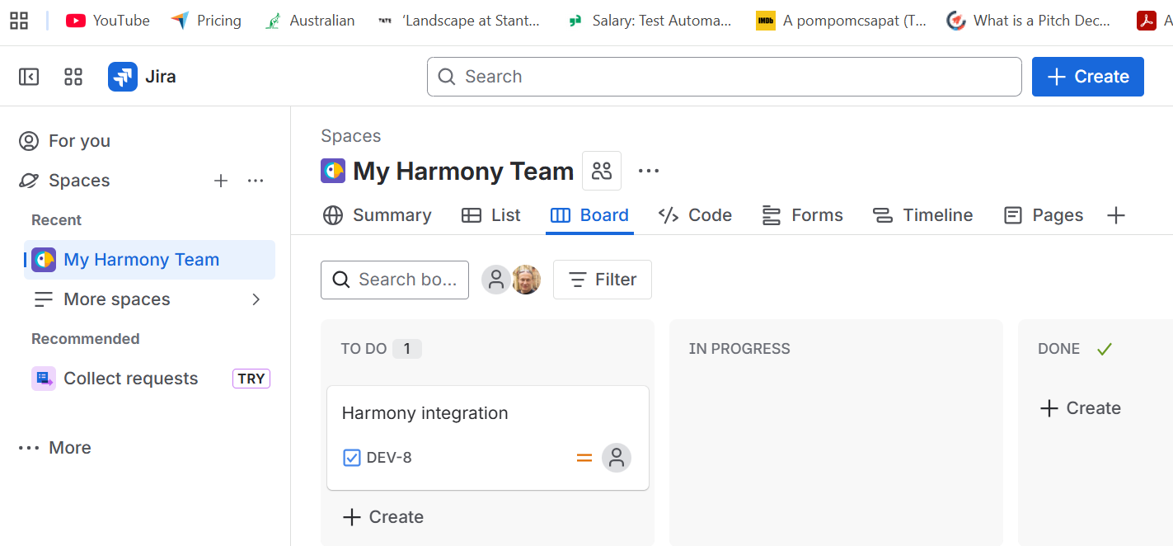The height and width of the screenshot is (546, 1173).
Task: Open the team members icon beside My Harmony Team
Action: coord(602,171)
